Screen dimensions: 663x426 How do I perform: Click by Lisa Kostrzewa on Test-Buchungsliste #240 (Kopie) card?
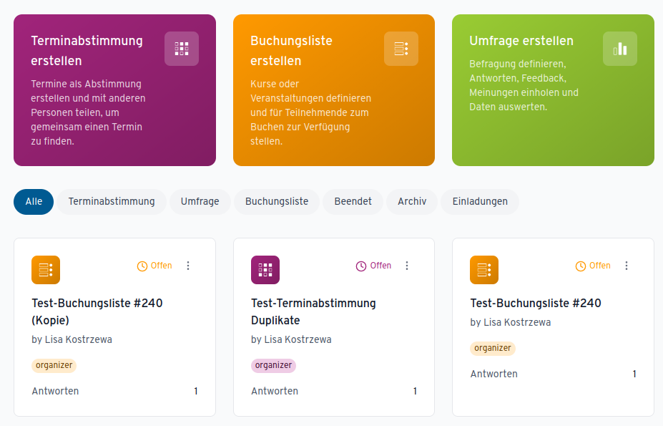click(72, 339)
